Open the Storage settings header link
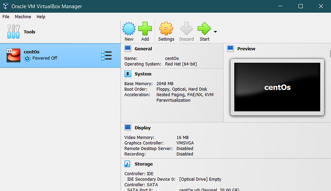 [x=143, y=164]
